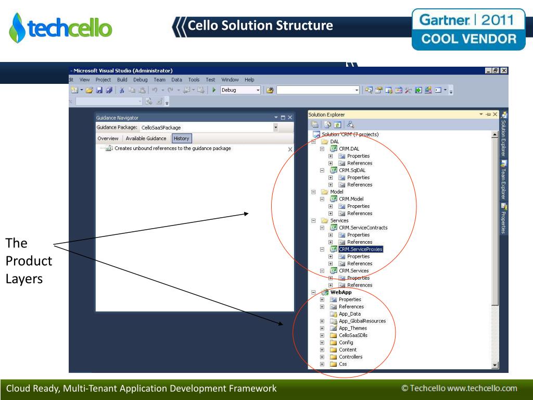This screenshot has height=400, width=533.
Task: Click the Paste icon in the toolbar
Action: point(142,90)
